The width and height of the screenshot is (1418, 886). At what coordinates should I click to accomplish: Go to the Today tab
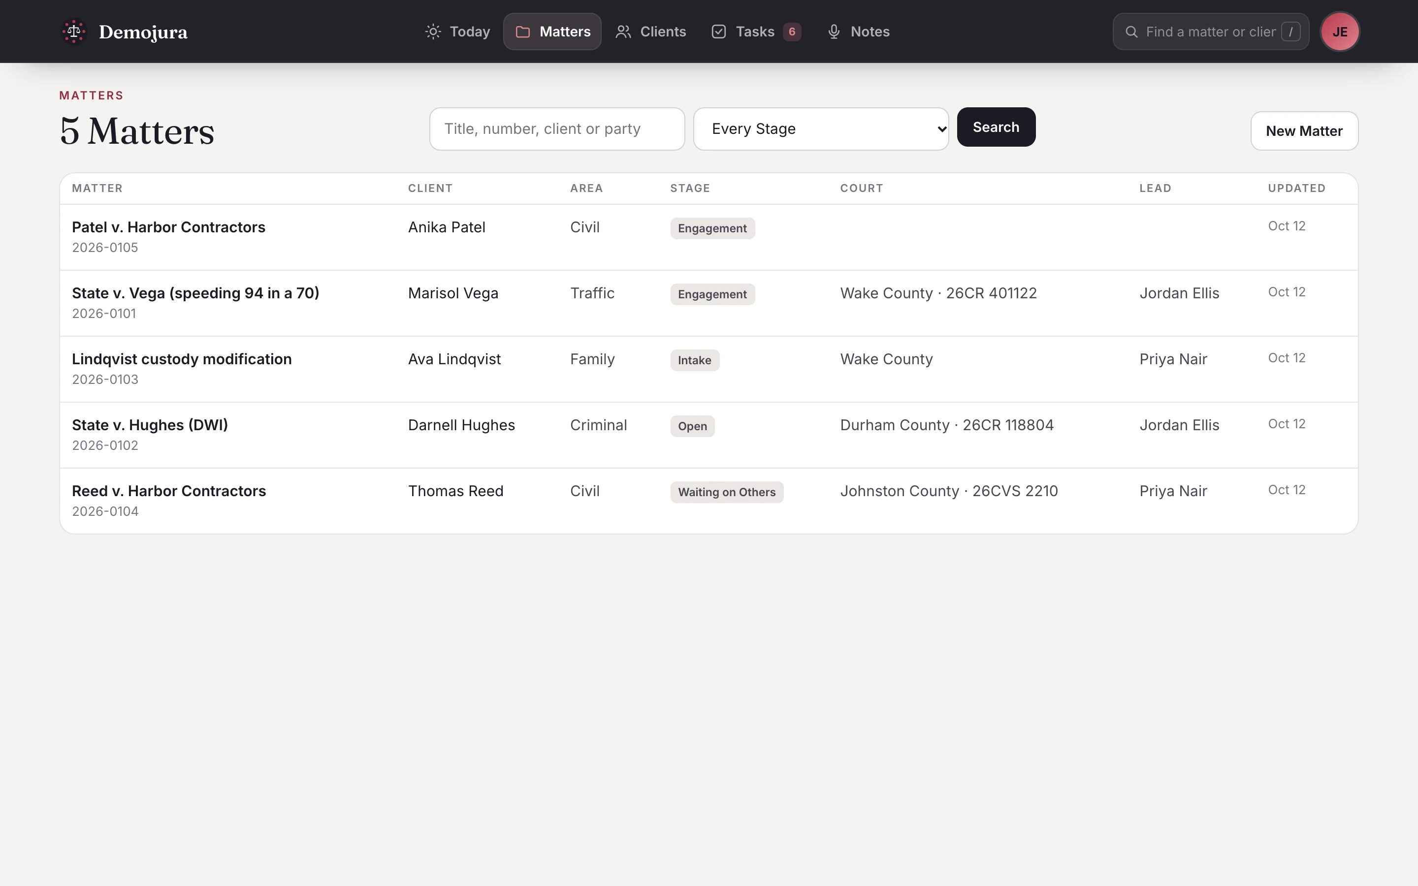point(457,32)
